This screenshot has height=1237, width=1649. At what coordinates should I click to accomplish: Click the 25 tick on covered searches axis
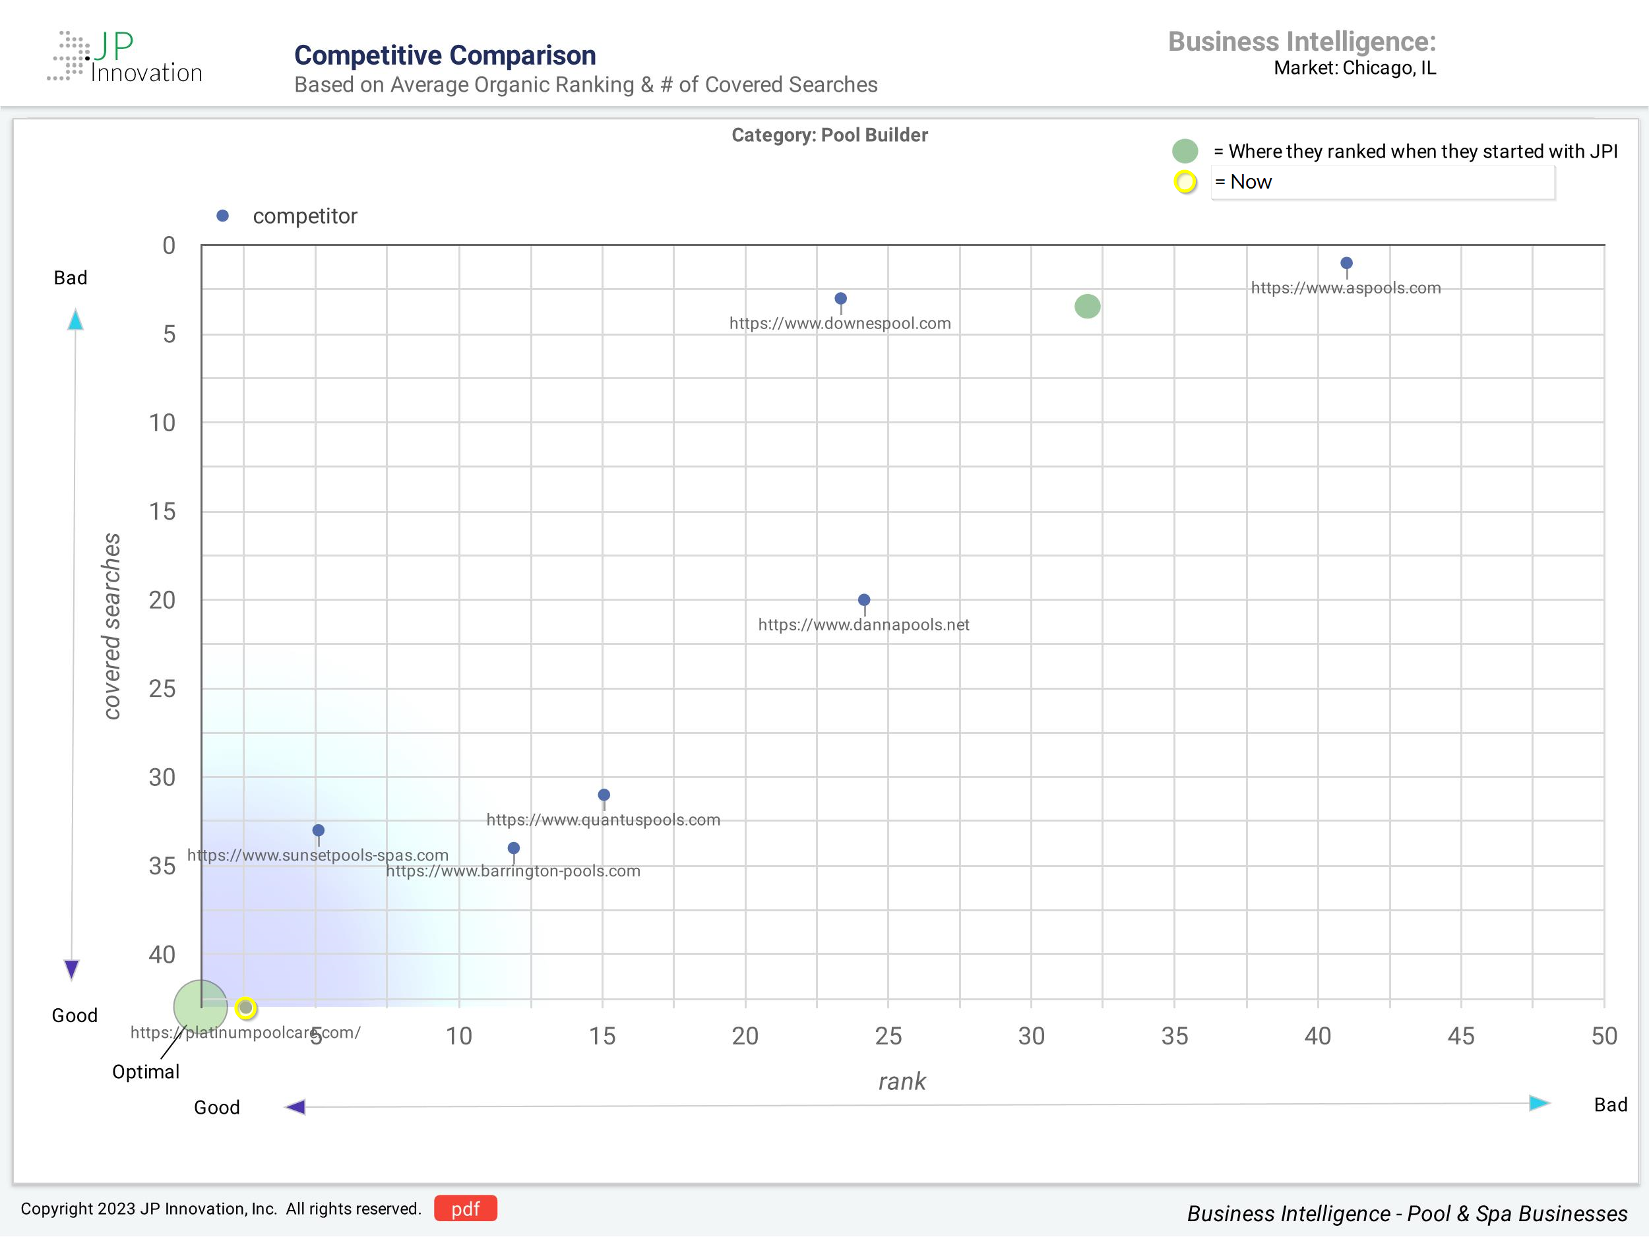[162, 688]
